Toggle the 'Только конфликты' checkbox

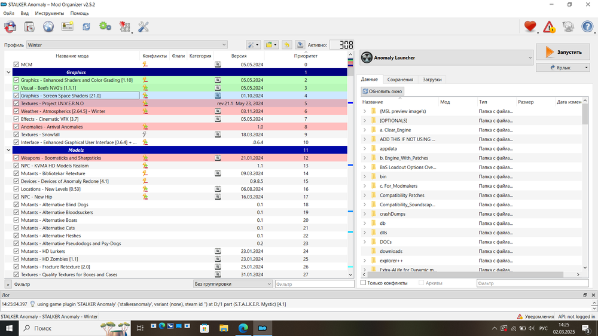364,283
